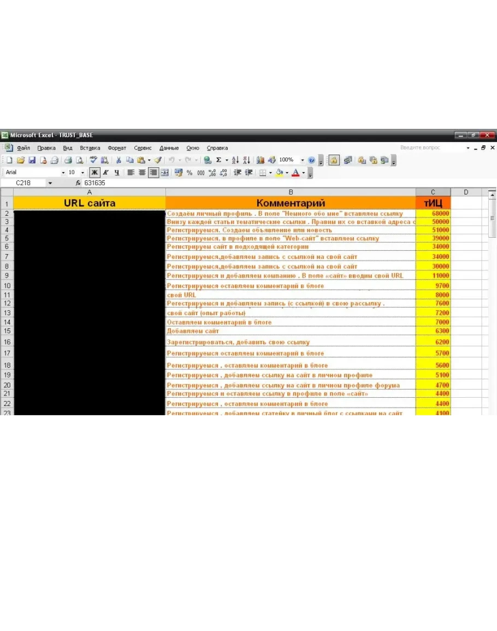Open the Arial font name dropdown

pos(63,173)
